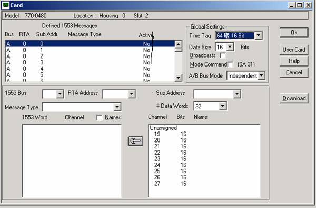Click messages list scroll up arrow
This screenshot has height=208, width=316.
[x=179, y=44]
